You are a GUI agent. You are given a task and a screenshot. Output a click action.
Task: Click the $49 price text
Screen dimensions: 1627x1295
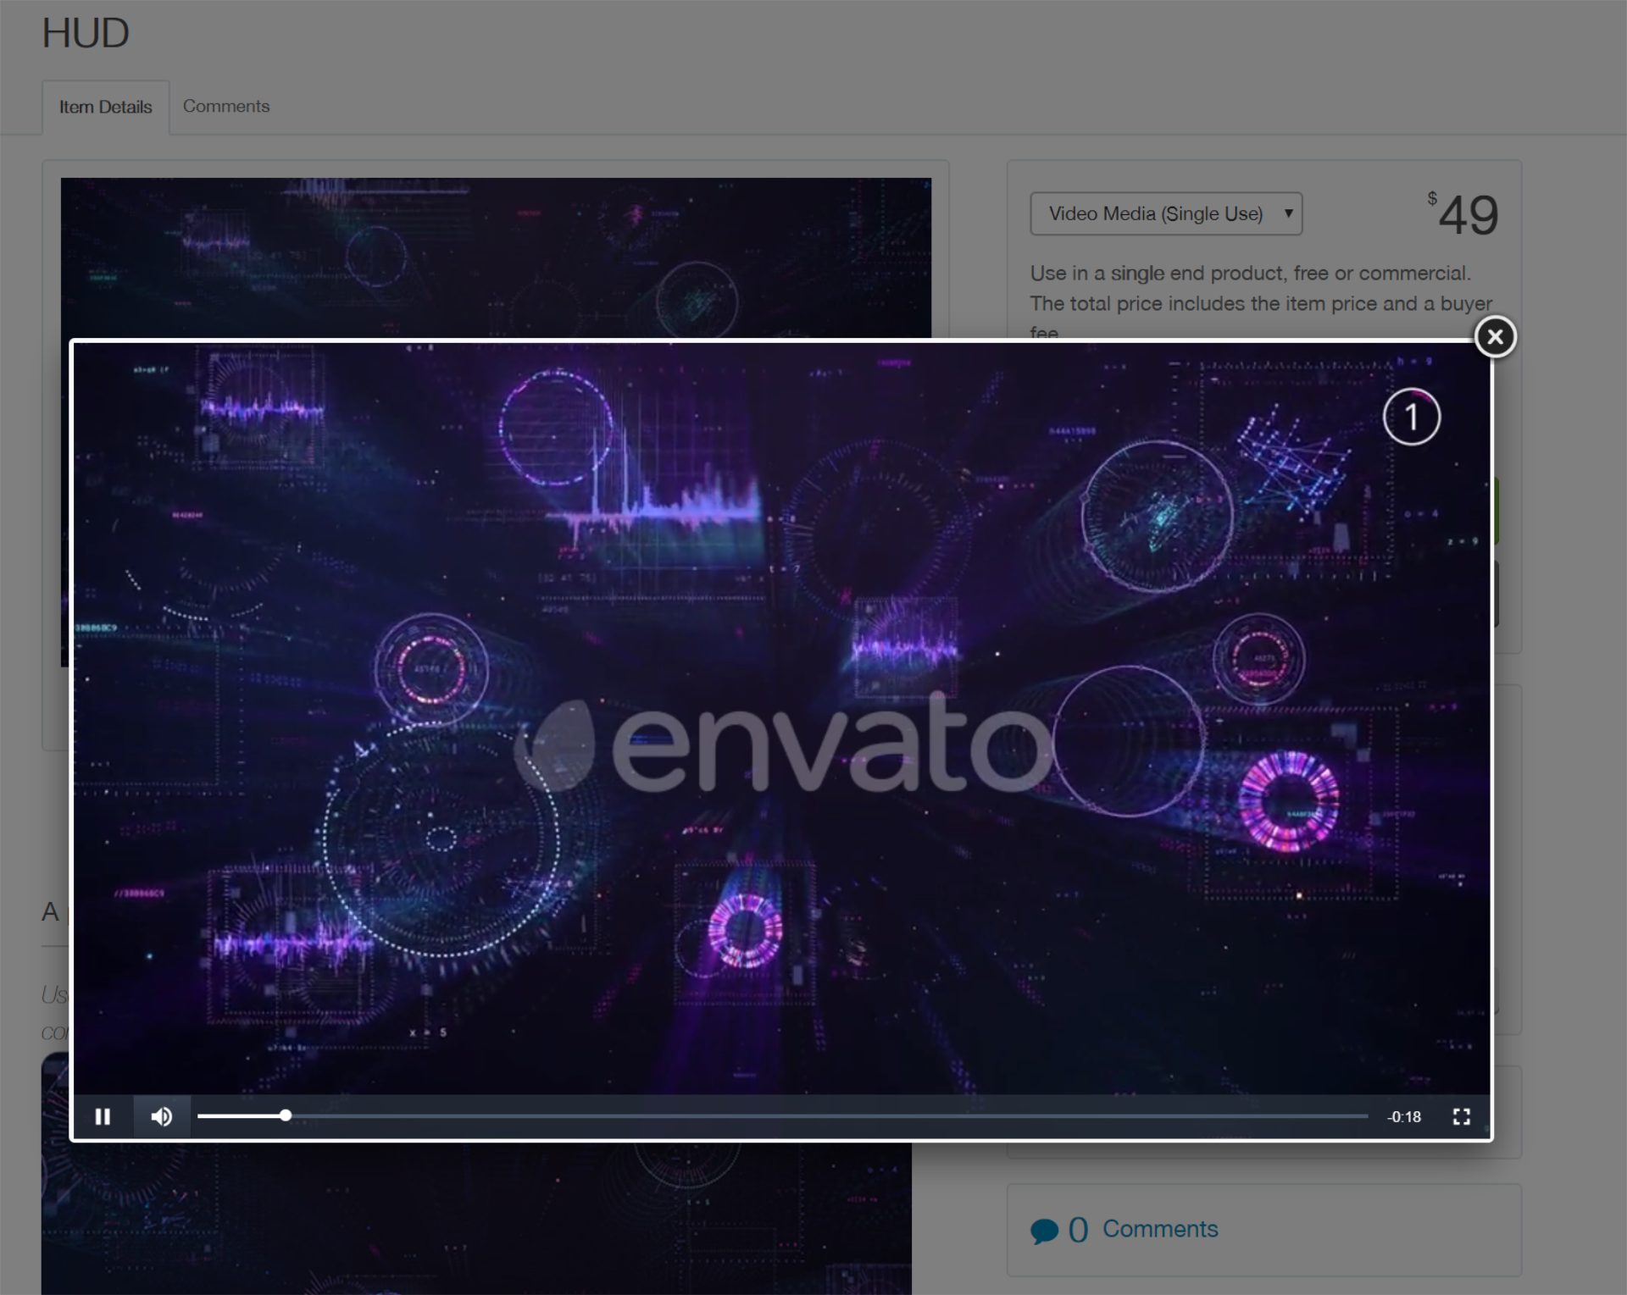1463,214
